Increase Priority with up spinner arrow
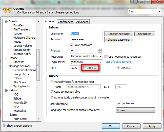Image resolution: width=164 pixels, height=132 pixels. [100, 49]
